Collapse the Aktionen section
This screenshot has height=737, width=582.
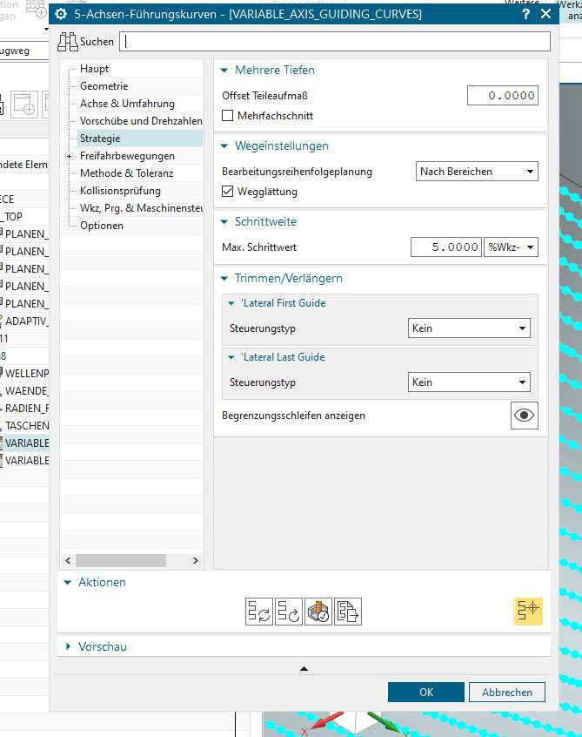[x=68, y=582]
